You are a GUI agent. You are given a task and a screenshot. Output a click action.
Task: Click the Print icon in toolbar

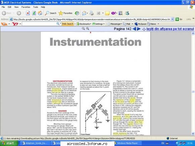[92, 13]
